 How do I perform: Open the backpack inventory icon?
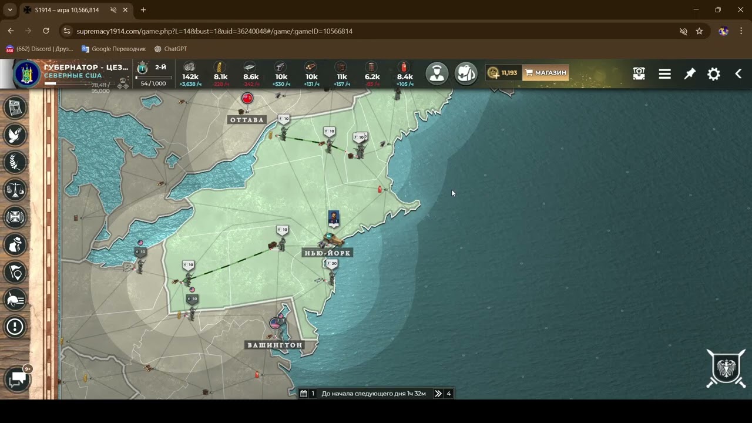click(466, 73)
